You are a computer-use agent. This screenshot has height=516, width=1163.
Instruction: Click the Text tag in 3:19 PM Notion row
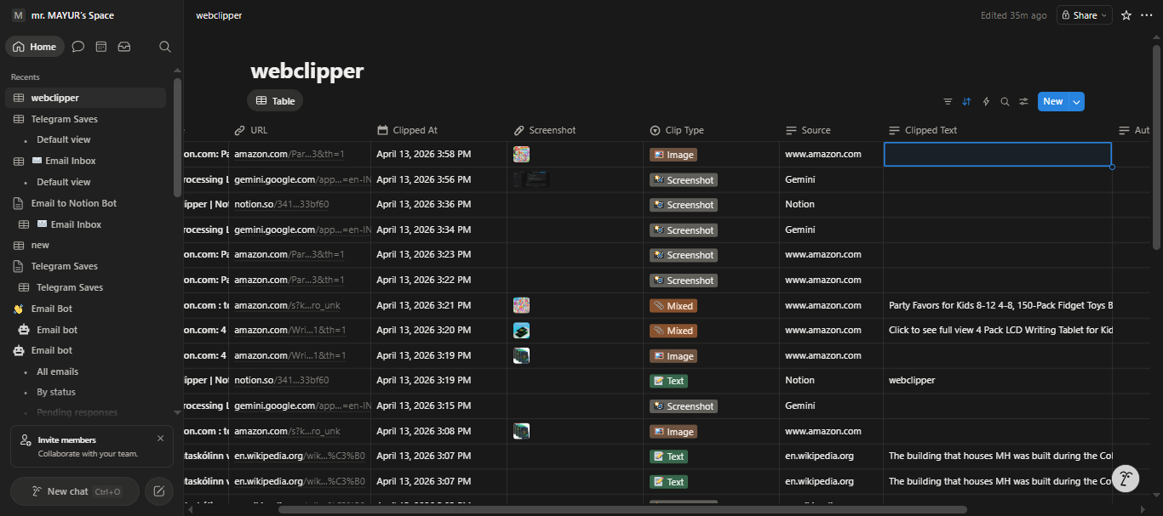(x=668, y=381)
